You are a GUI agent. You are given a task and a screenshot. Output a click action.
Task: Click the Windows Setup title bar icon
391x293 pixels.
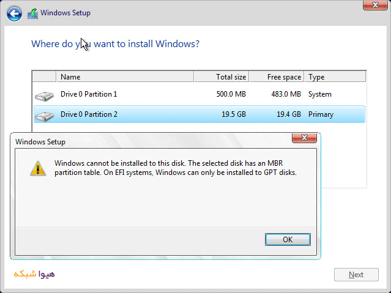click(x=32, y=13)
